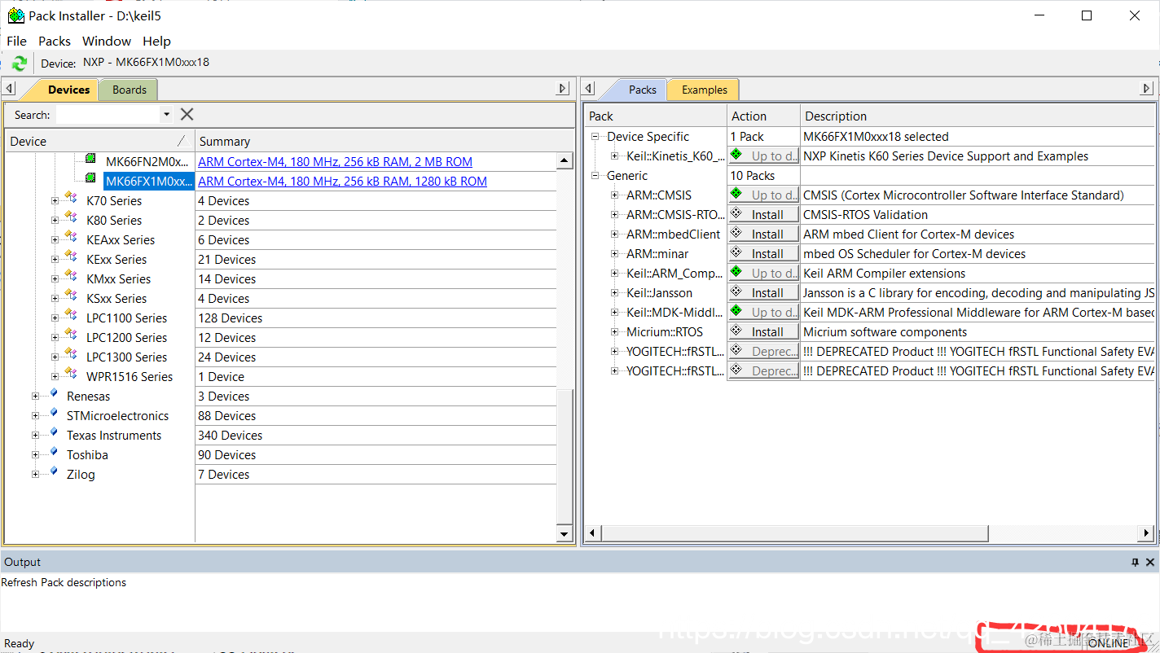Expand the Keil::Kinetis_K60 pack entry
1160x653 pixels.
pos(615,156)
